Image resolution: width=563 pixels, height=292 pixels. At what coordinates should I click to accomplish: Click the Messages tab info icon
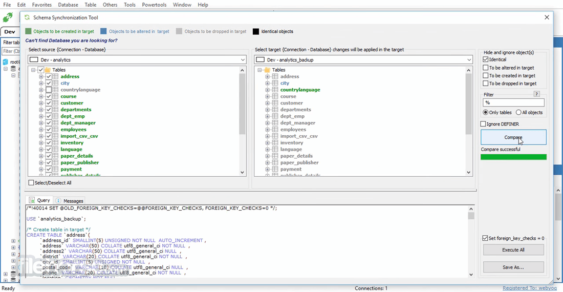pyautogui.click(x=58, y=201)
